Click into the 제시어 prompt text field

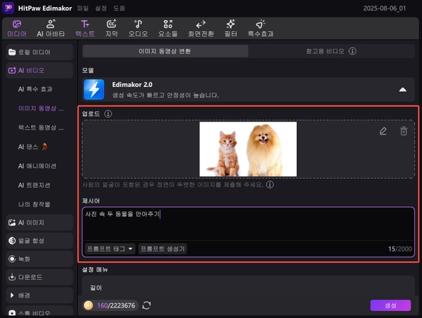click(x=248, y=224)
